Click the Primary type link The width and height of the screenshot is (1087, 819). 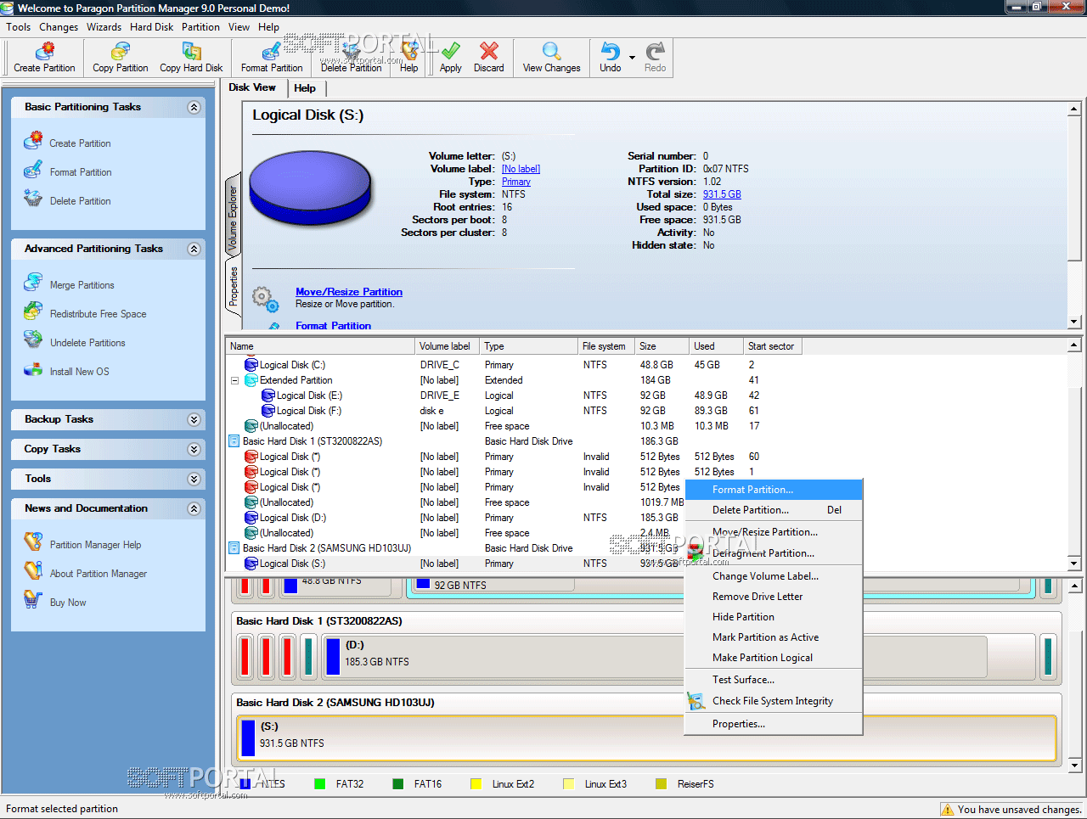point(516,182)
